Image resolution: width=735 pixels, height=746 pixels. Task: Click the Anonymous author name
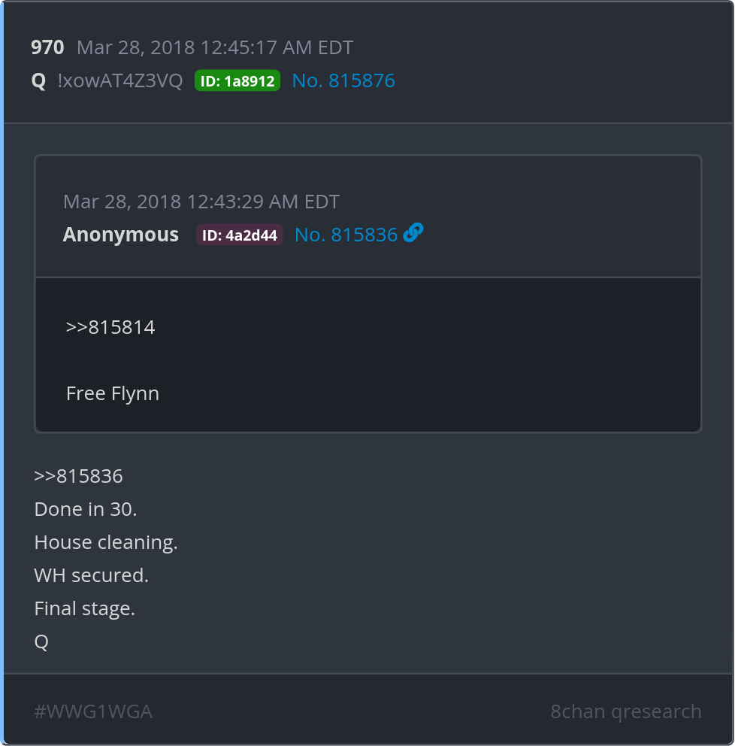coord(121,235)
